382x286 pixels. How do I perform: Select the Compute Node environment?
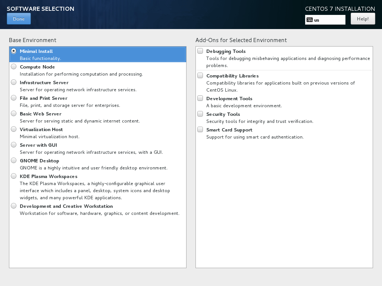(x=13, y=66)
